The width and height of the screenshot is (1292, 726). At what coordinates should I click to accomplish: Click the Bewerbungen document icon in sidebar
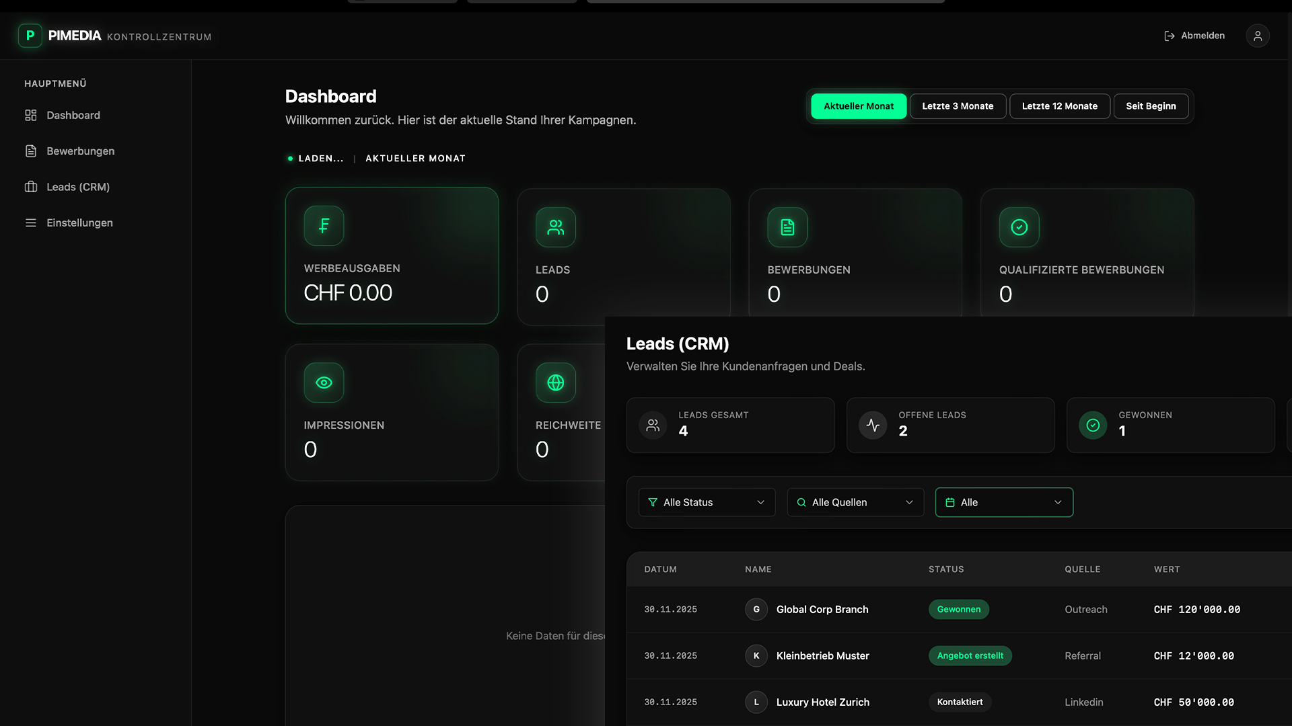pyautogui.click(x=30, y=151)
